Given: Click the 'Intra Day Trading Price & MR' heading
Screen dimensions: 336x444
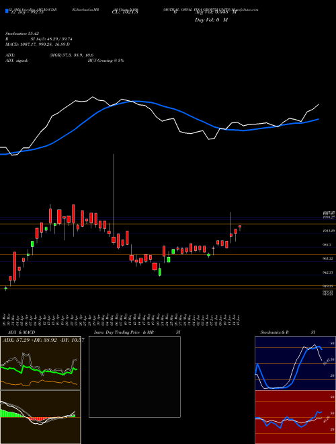Looking at the screenshot, I should pyautogui.click(x=124, y=332).
